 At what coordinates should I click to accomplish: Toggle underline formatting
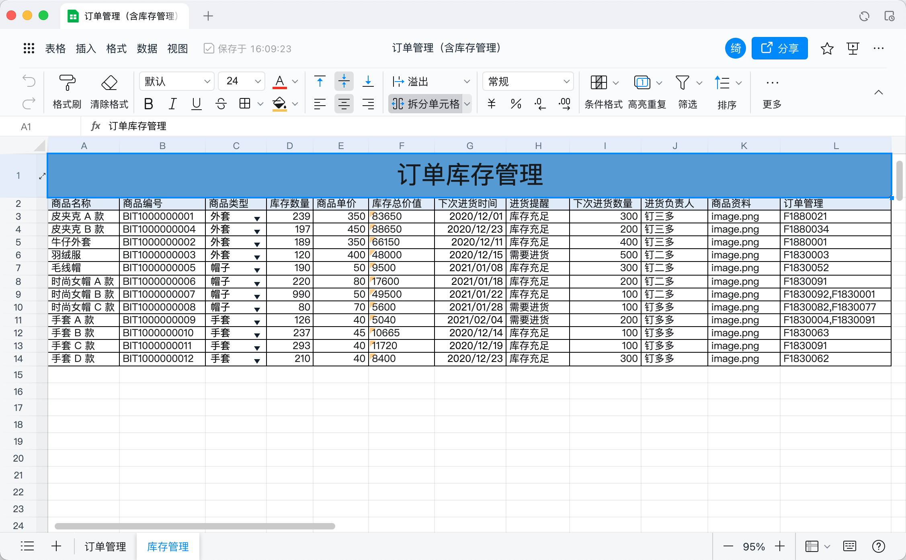[196, 104]
